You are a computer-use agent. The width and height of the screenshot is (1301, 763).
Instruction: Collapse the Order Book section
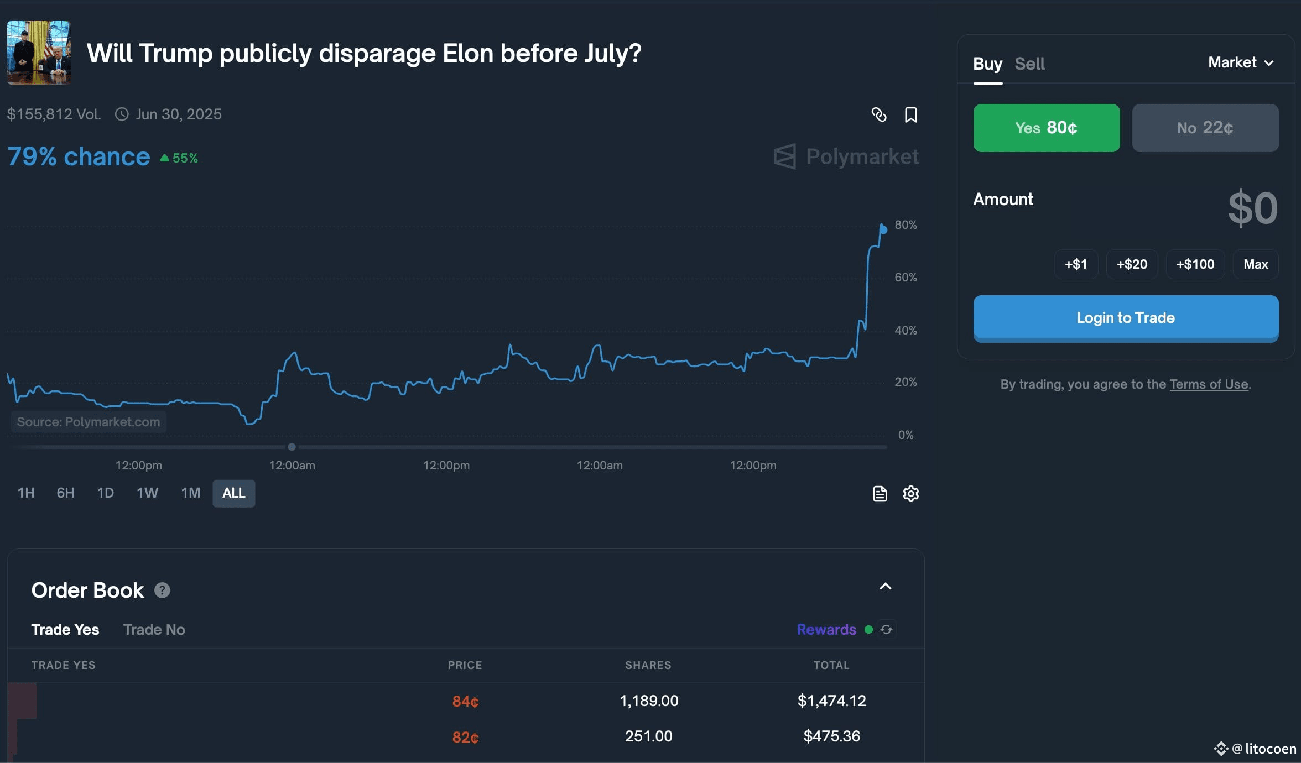tap(885, 587)
